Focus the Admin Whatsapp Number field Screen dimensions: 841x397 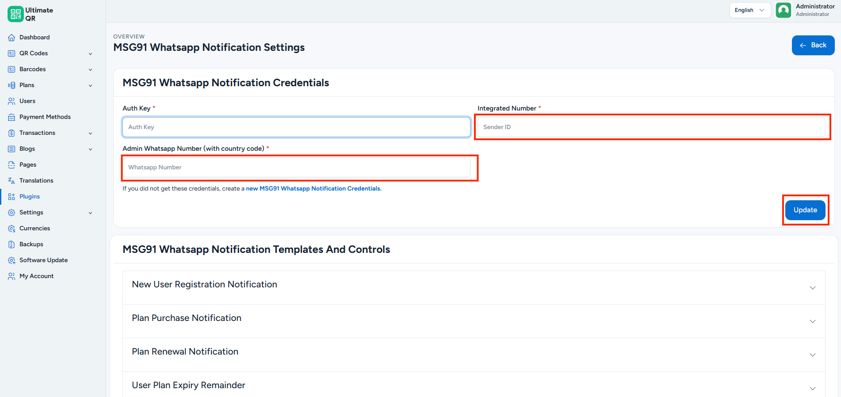pyautogui.click(x=296, y=168)
